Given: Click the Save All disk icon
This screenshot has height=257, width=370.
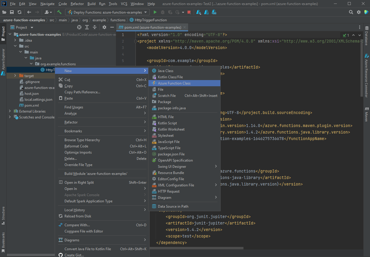Looking at the screenshot, I should tap(12, 12).
